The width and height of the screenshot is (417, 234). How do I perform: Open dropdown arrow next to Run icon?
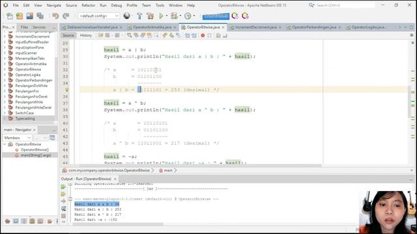pyautogui.click(x=167, y=16)
